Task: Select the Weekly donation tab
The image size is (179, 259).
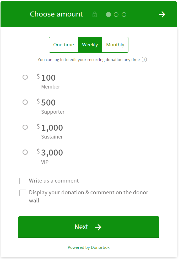Action: (90, 45)
